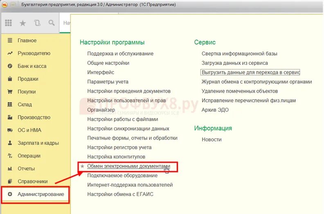Click the Банк и касса ruble icon
This screenshot has height=214, width=324.
pyautogui.click(x=10, y=66)
